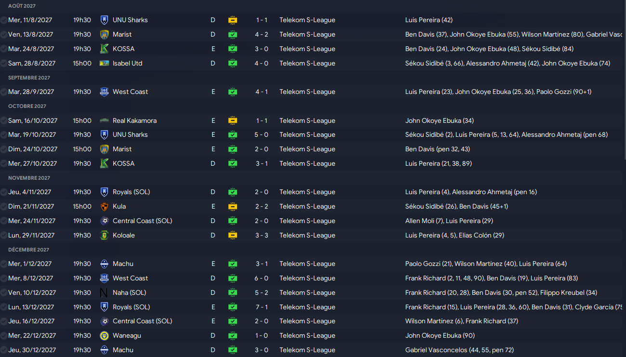Toggle check circle beside Sam, 16/10/2027
This screenshot has height=357, width=626.
[4, 120]
